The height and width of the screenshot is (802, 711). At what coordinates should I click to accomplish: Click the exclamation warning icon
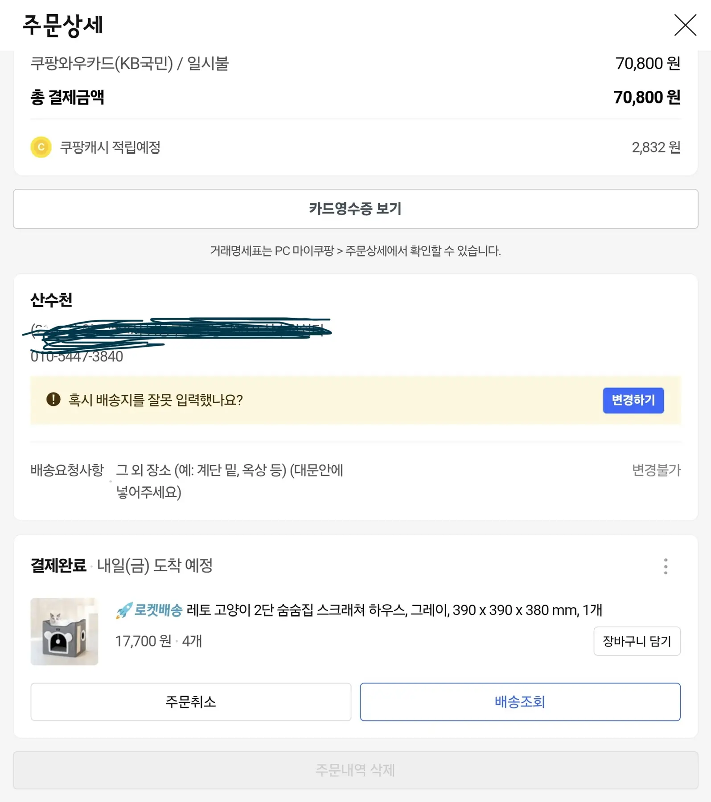(x=53, y=399)
